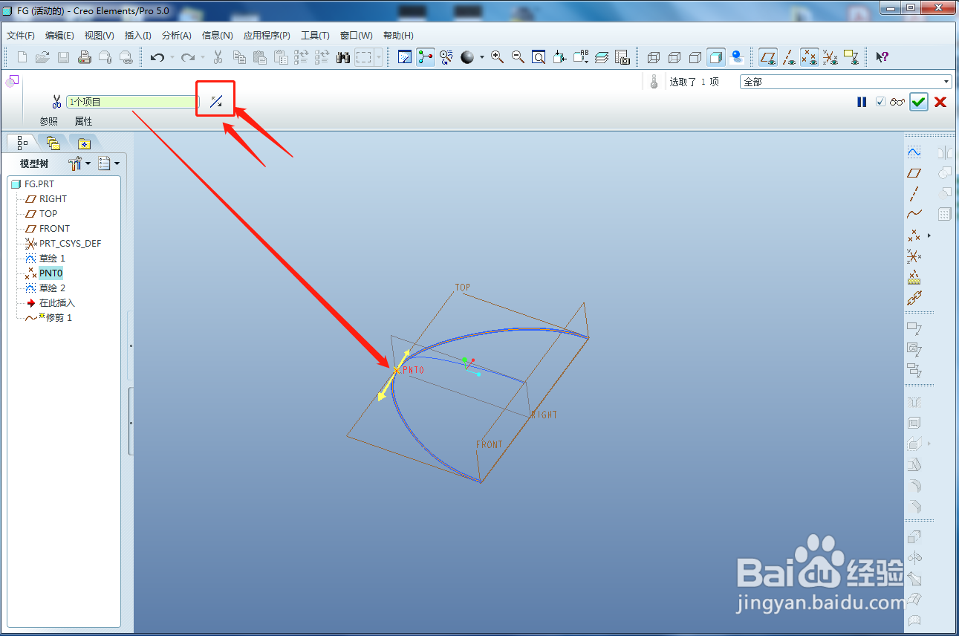Screen dimensions: 959x636
Task: Open the 参照 panel tab
Action: 48,121
